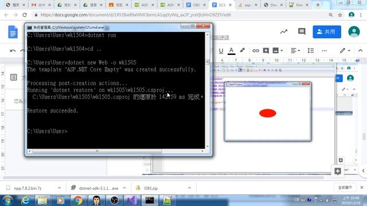Reload the page in Chrome

[25, 15]
